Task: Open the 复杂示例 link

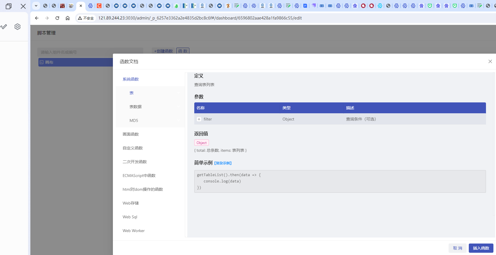Action: [223, 163]
